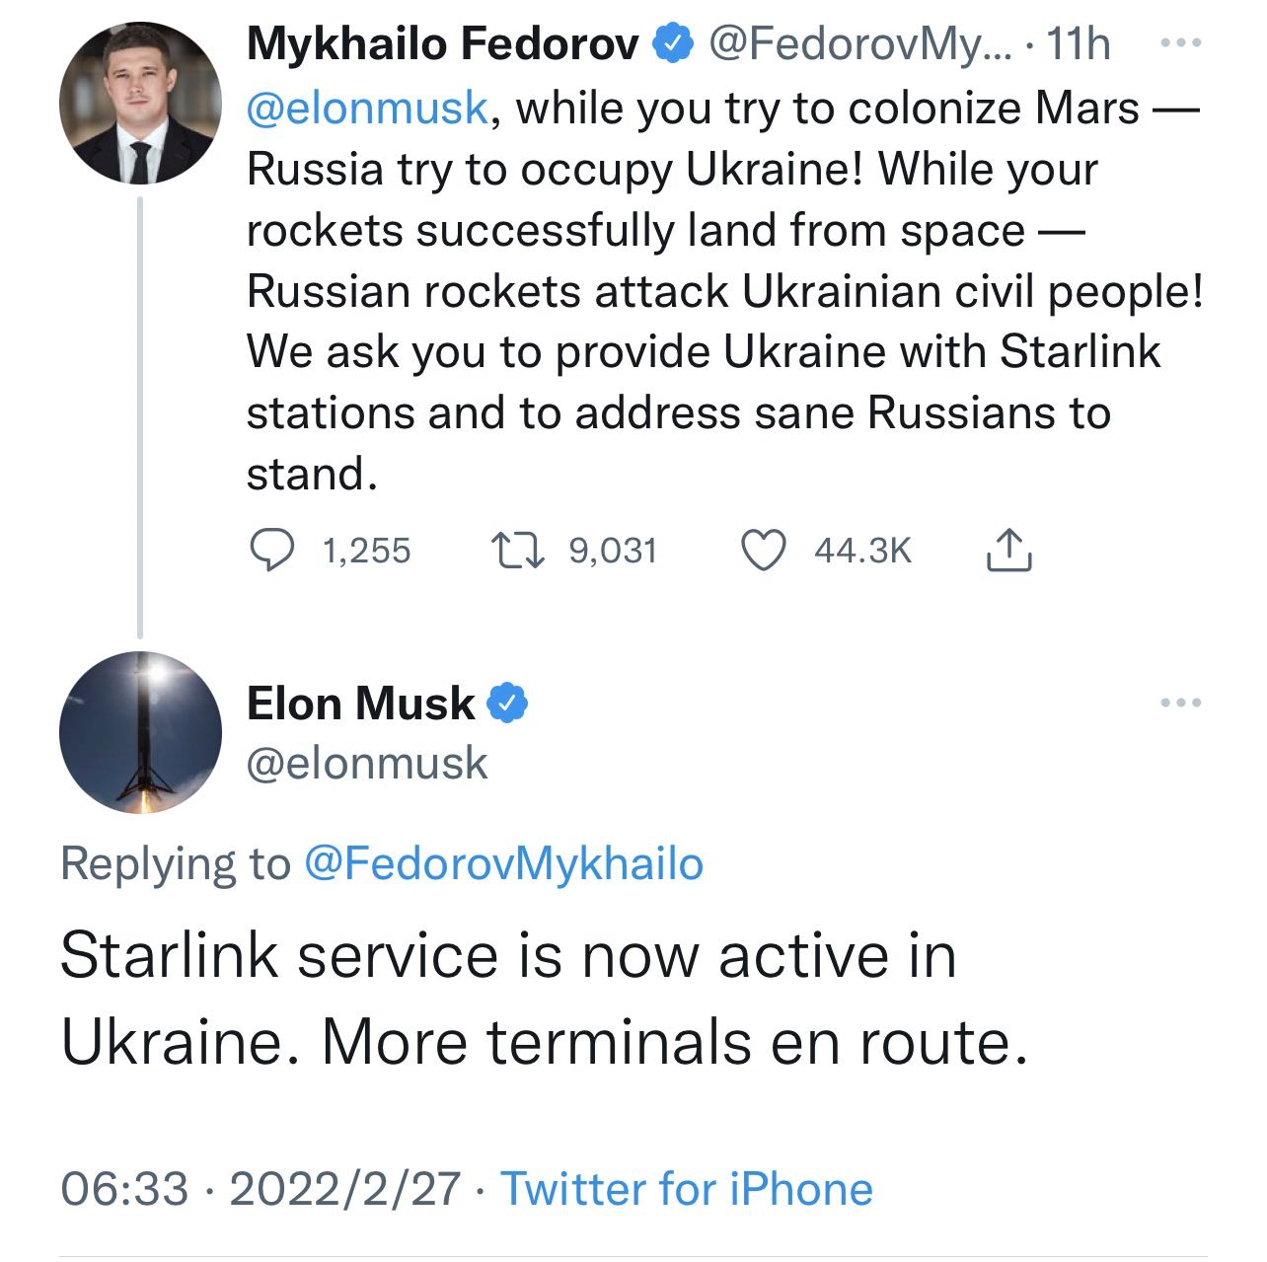The height and width of the screenshot is (1262, 1267).
Task: Click the Mykhailo Fedorov display name
Action: pos(443,44)
